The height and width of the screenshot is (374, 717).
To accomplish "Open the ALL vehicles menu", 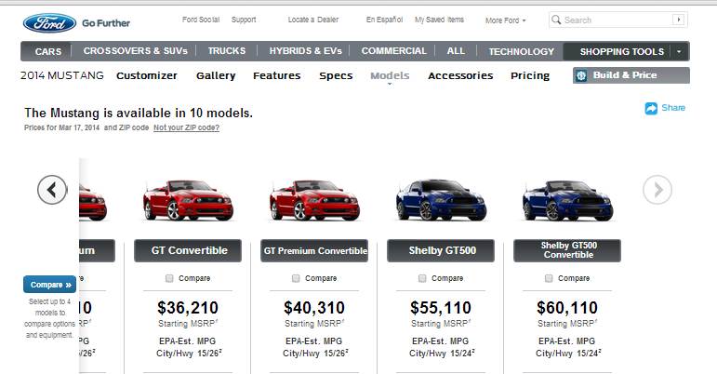I will point(456,51).
